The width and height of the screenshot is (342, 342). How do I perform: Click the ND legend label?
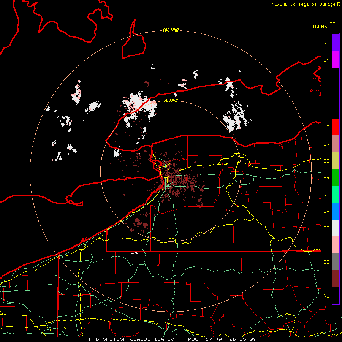[x=326, y=296]
